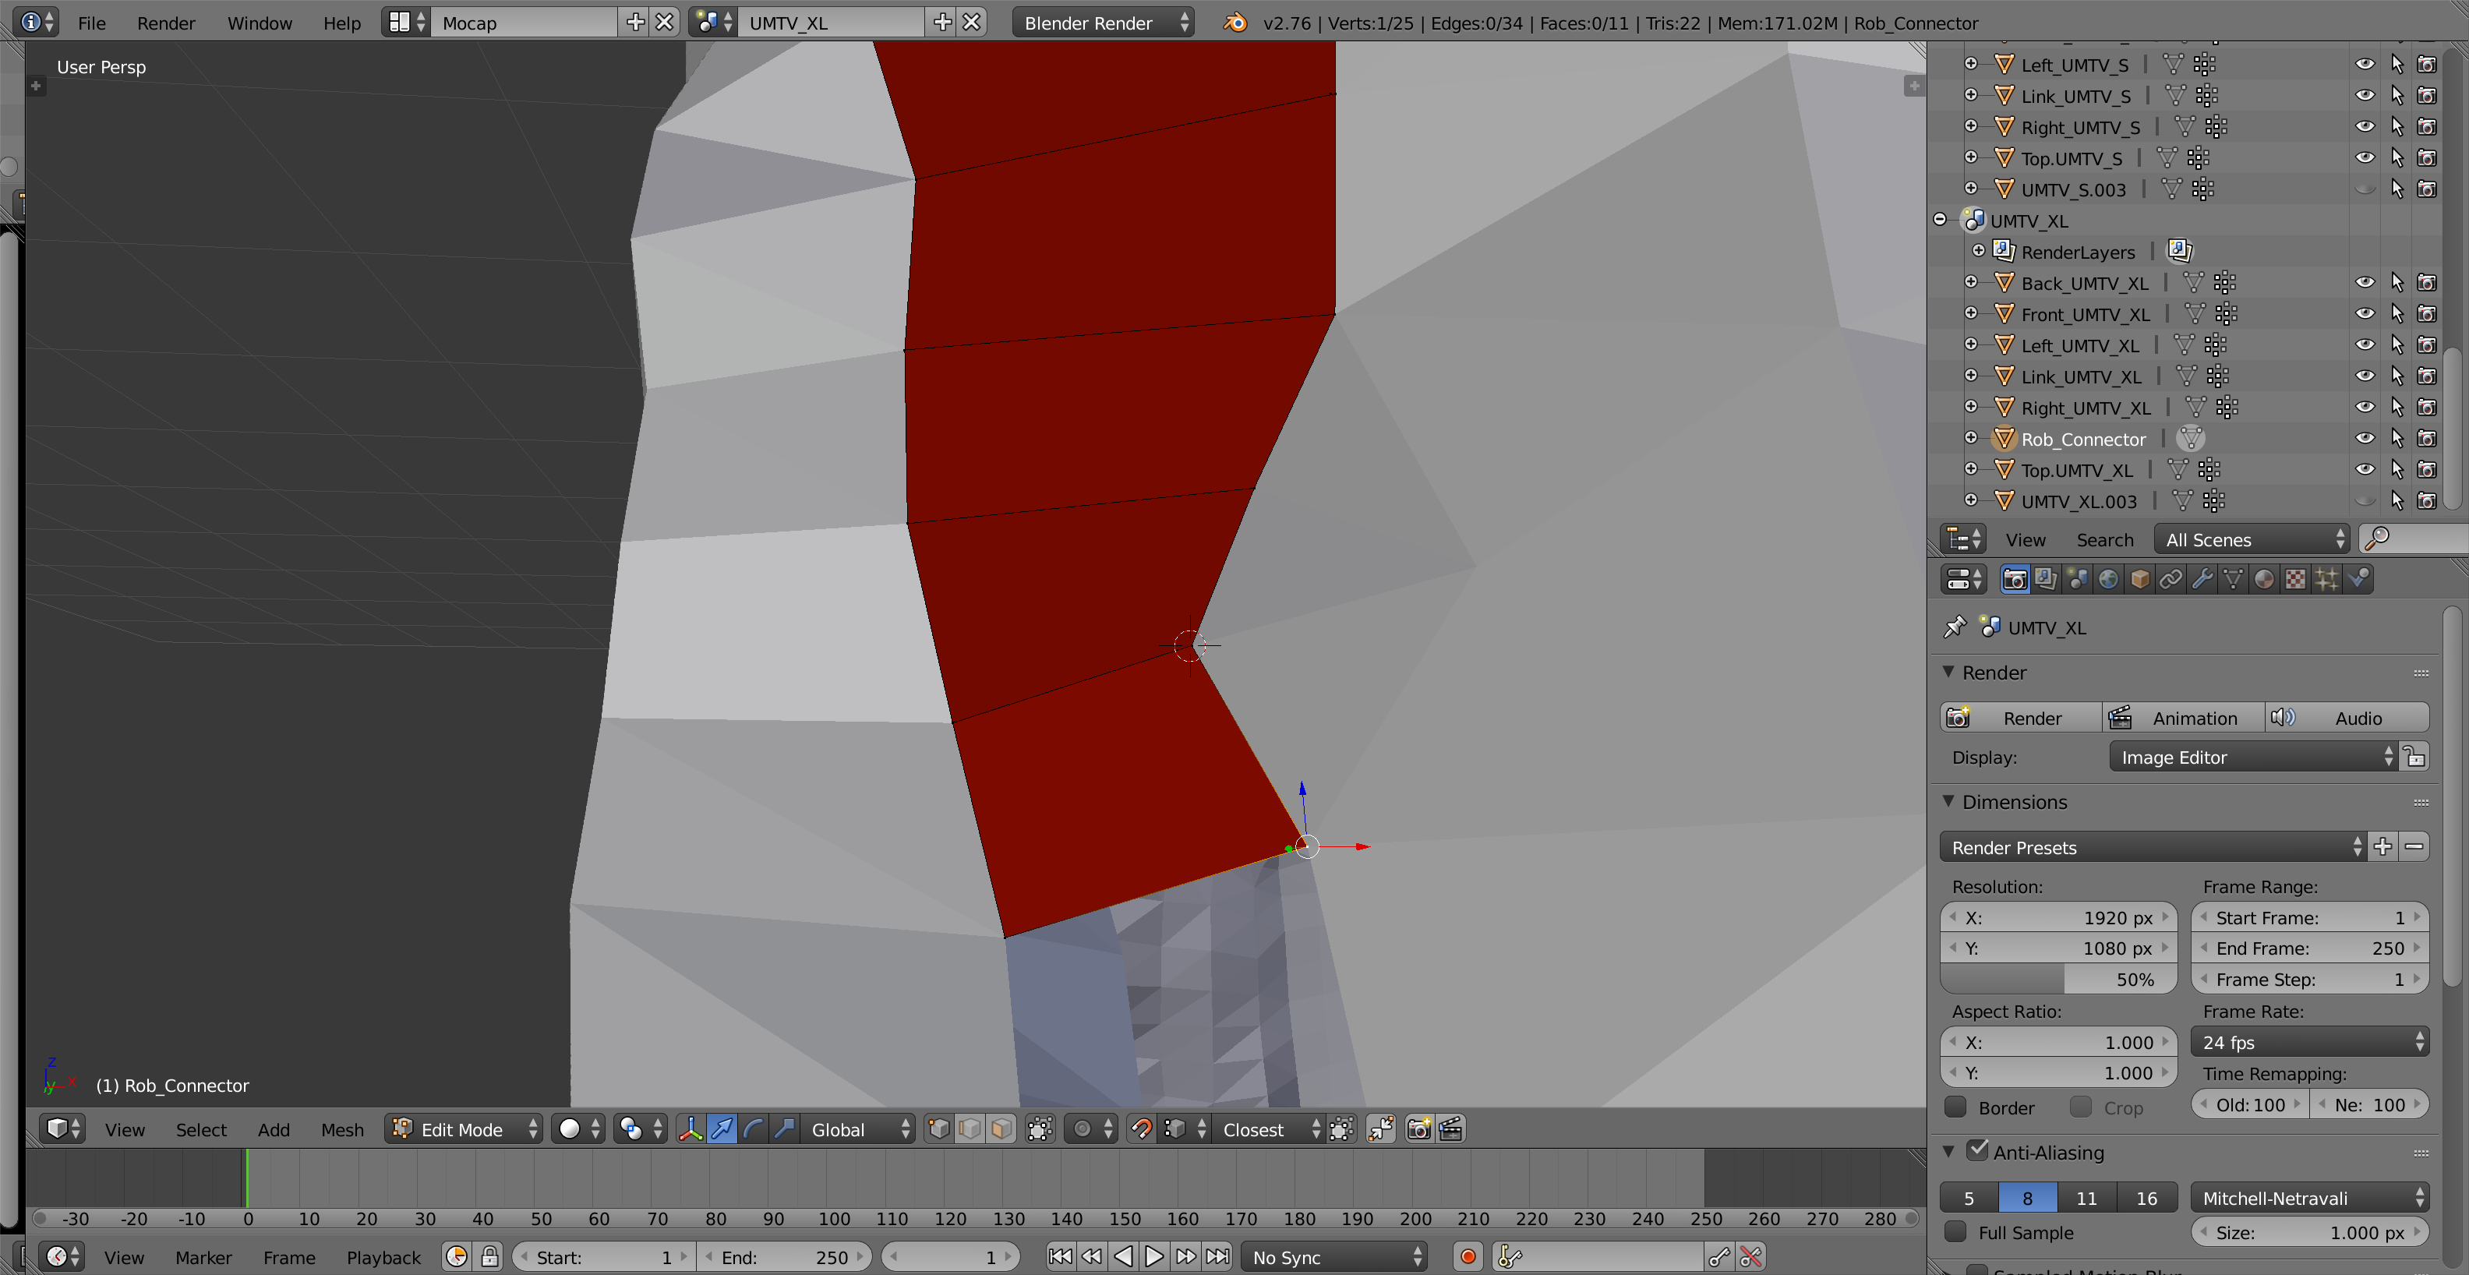
Task: Toggle the 3D manipulator widget
Action: (x=690, y=1129)
